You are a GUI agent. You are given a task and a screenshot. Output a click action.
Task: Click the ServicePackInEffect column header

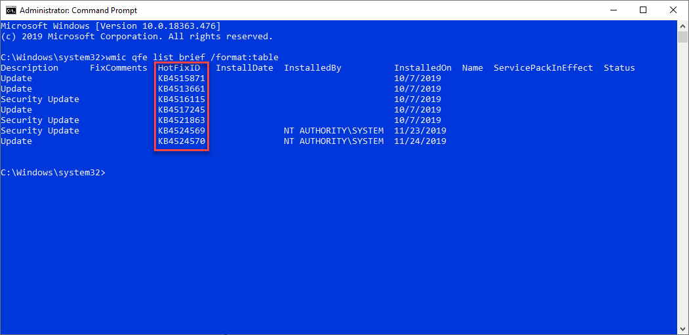[x=543, y=68]
